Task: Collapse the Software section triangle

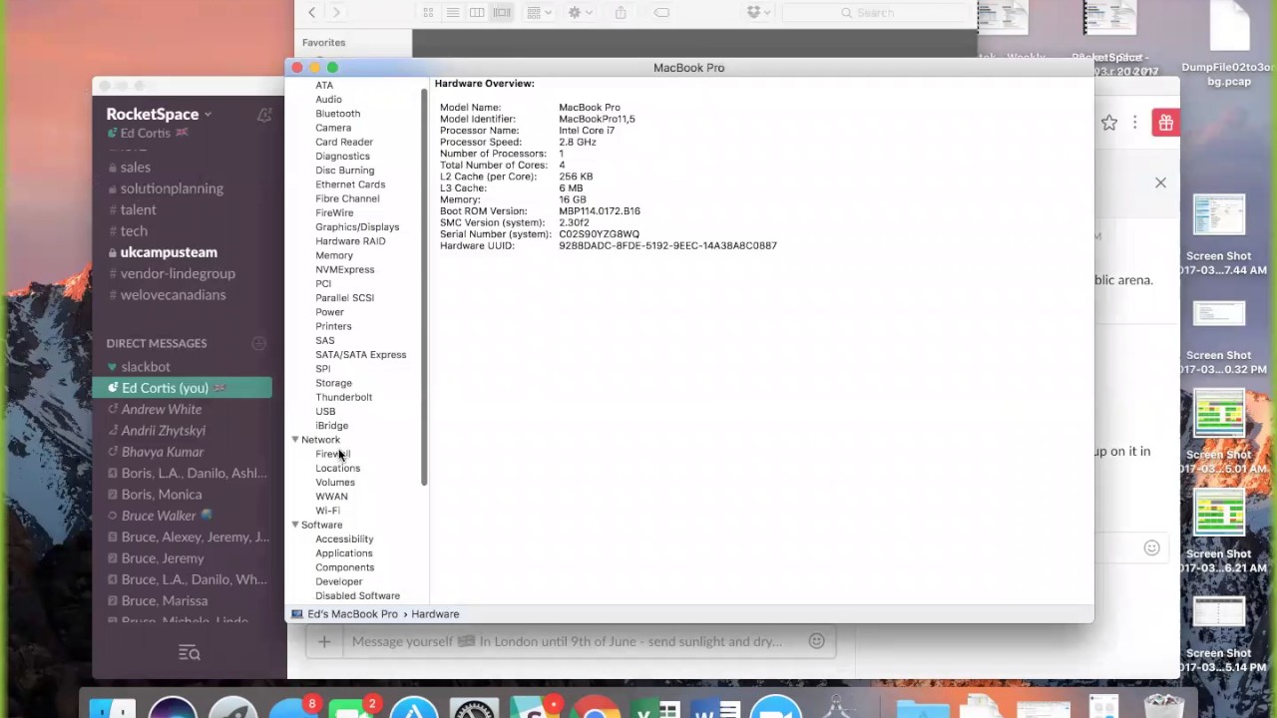Action: point(295,525)
